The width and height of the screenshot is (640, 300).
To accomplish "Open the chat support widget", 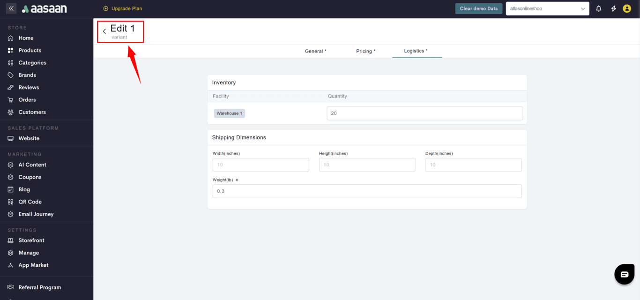I will 625,274.
